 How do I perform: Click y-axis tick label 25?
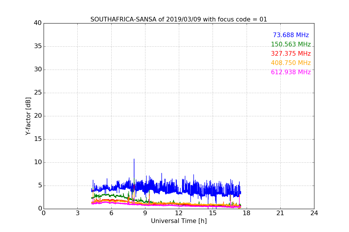click(38, 93)
